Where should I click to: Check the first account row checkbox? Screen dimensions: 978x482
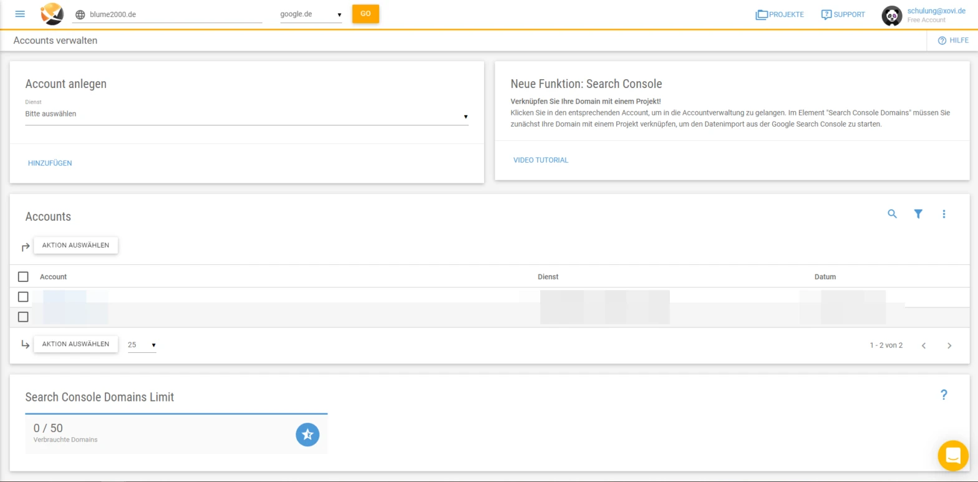[x=23, y=297]
